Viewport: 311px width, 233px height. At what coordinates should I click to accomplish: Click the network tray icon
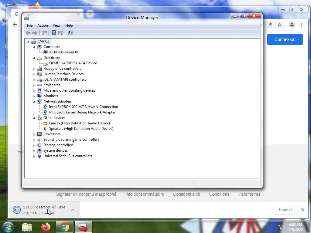[x=280, y=227]
